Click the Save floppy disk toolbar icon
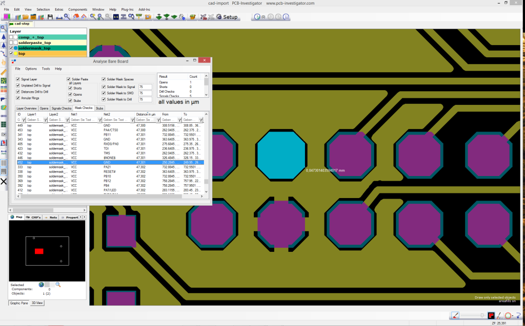 point(50,17)
